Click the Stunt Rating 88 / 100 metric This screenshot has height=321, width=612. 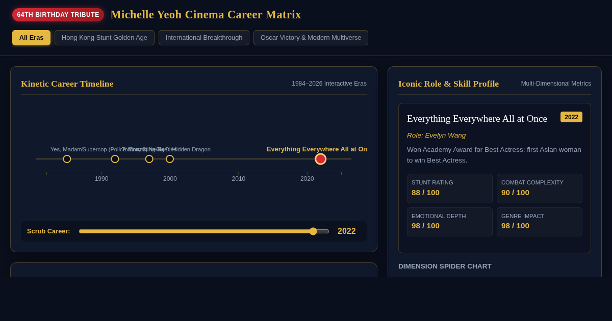[450, 189]
